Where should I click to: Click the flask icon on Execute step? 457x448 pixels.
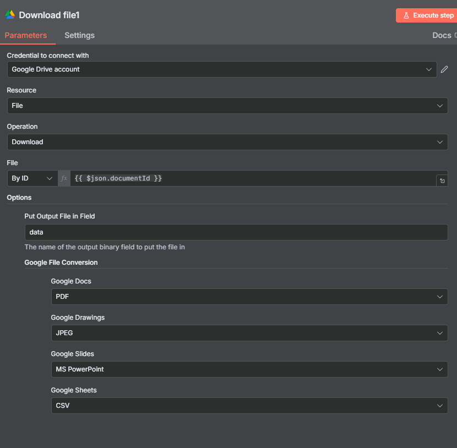(x=406, y=15)
